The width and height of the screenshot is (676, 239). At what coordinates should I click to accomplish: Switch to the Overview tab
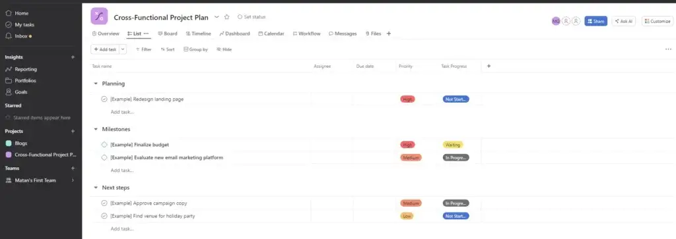[x=106, y=34]
